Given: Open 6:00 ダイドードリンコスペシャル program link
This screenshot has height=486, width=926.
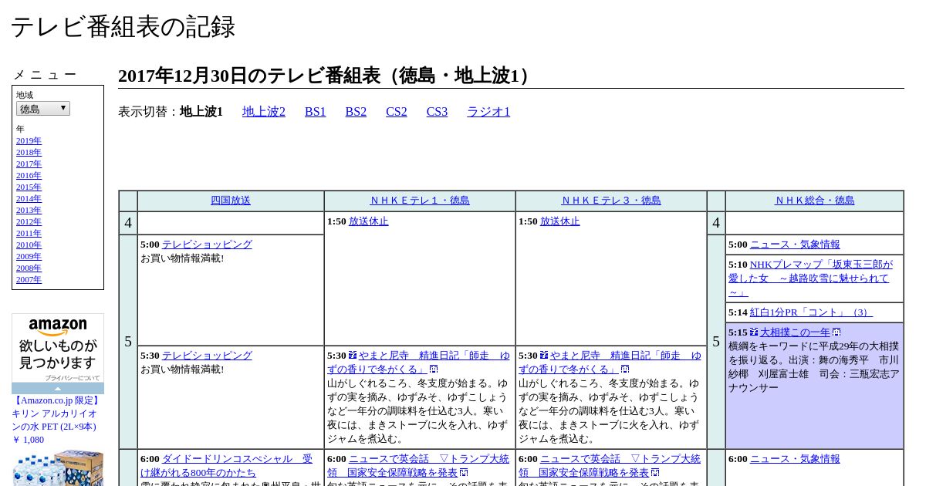Looking at the screenshot, I should click(227, 466).
